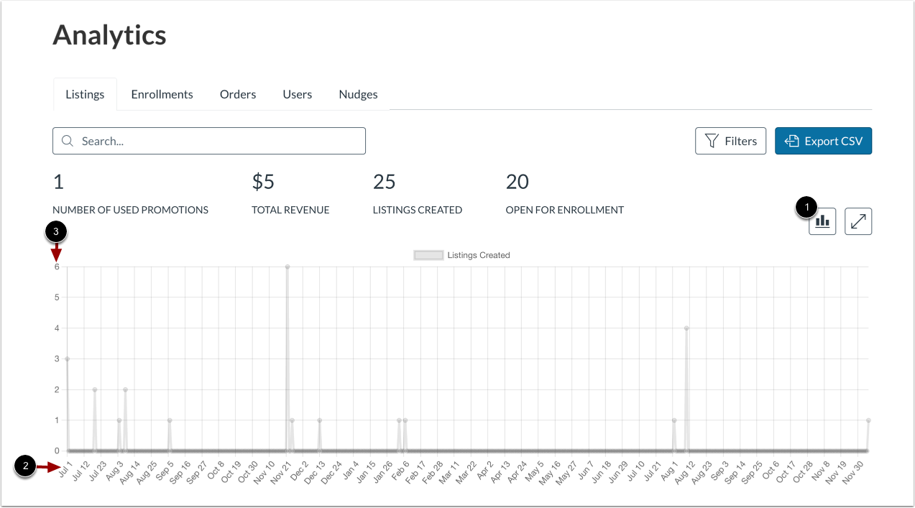The image size is (915, 508).
Task: Open filter options for listings
Action: [x=730, y=141]
